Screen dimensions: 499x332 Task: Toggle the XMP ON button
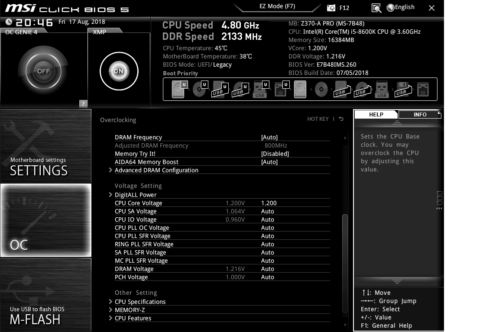[x=119, y=71]
